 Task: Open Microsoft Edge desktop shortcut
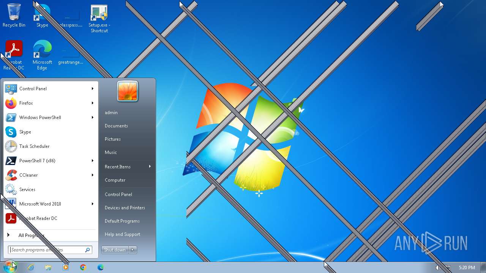coord(42,55)
